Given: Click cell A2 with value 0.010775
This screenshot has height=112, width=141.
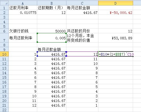Looking at the screenshot, I should (23, 12).
